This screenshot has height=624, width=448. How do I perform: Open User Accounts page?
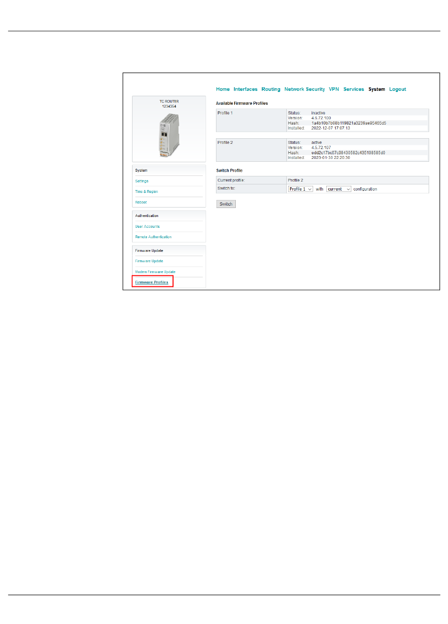pyautogui.click(x=147, y=226)
